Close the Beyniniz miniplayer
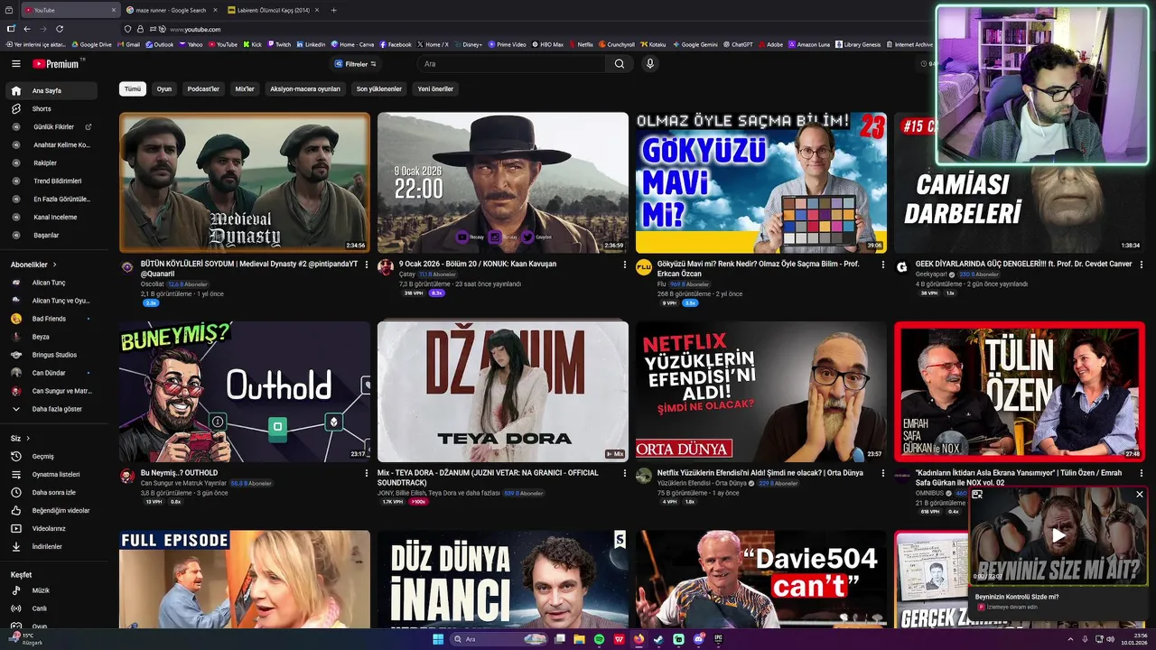This screenshot has height=650, width=1156. click(x=1140, y=495)
